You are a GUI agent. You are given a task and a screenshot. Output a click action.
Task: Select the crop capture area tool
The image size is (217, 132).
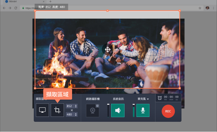click(x=57, y=110)
